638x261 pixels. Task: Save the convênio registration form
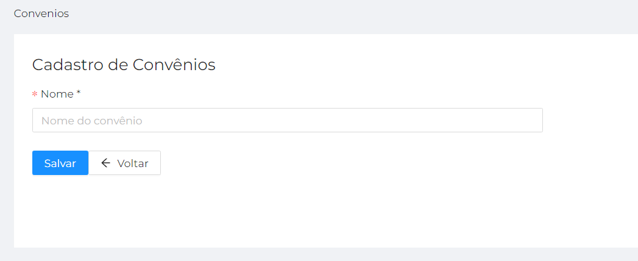point(60,163)
